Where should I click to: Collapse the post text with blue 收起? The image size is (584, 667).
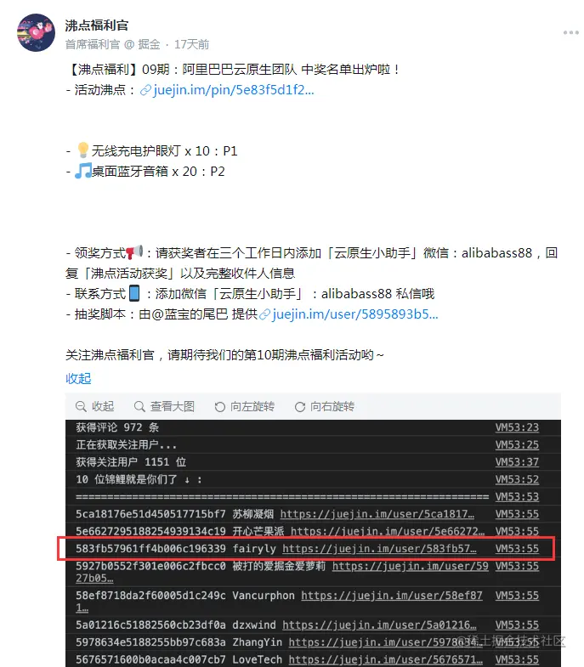tap(78, 378)
